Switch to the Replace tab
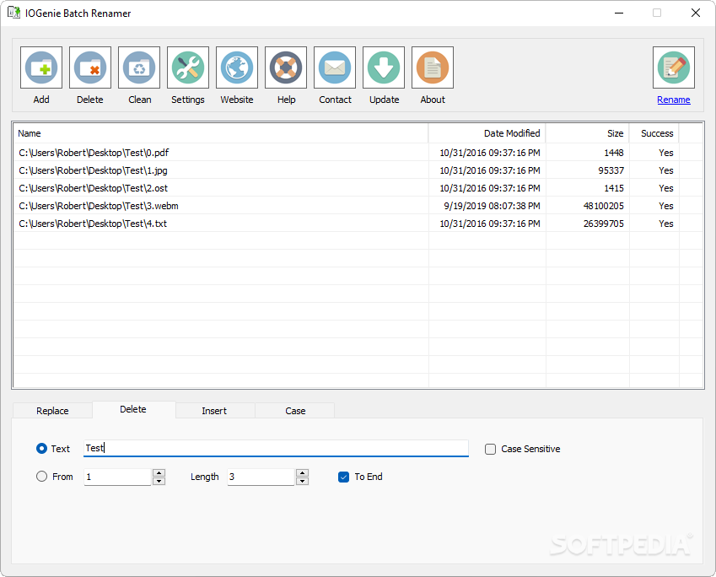716x577 pixels. click(52, 411)
